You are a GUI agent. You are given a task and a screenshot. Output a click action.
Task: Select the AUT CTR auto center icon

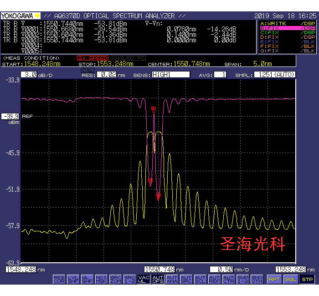click(228, 279)
